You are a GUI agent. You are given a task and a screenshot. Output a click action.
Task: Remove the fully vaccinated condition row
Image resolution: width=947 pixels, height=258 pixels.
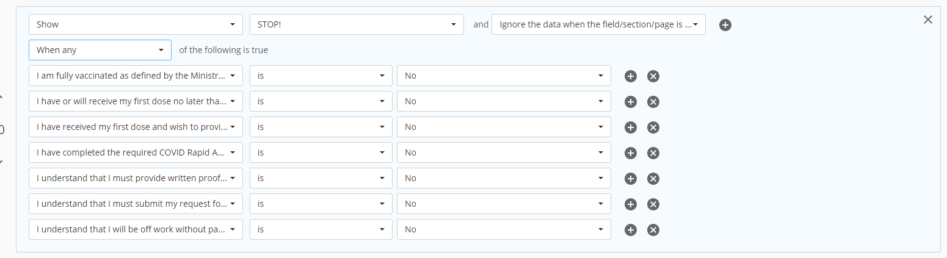click(x=653, y=76)
